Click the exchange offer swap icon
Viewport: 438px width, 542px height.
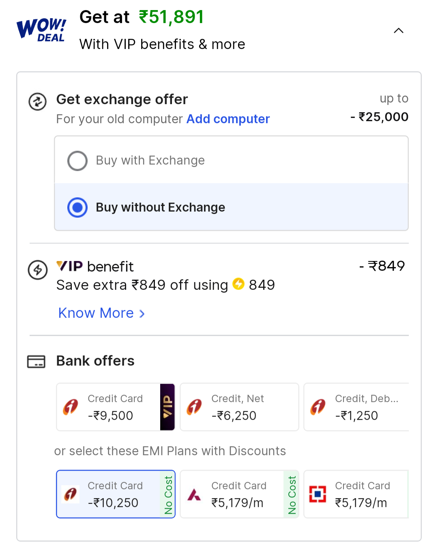point(38,102)
